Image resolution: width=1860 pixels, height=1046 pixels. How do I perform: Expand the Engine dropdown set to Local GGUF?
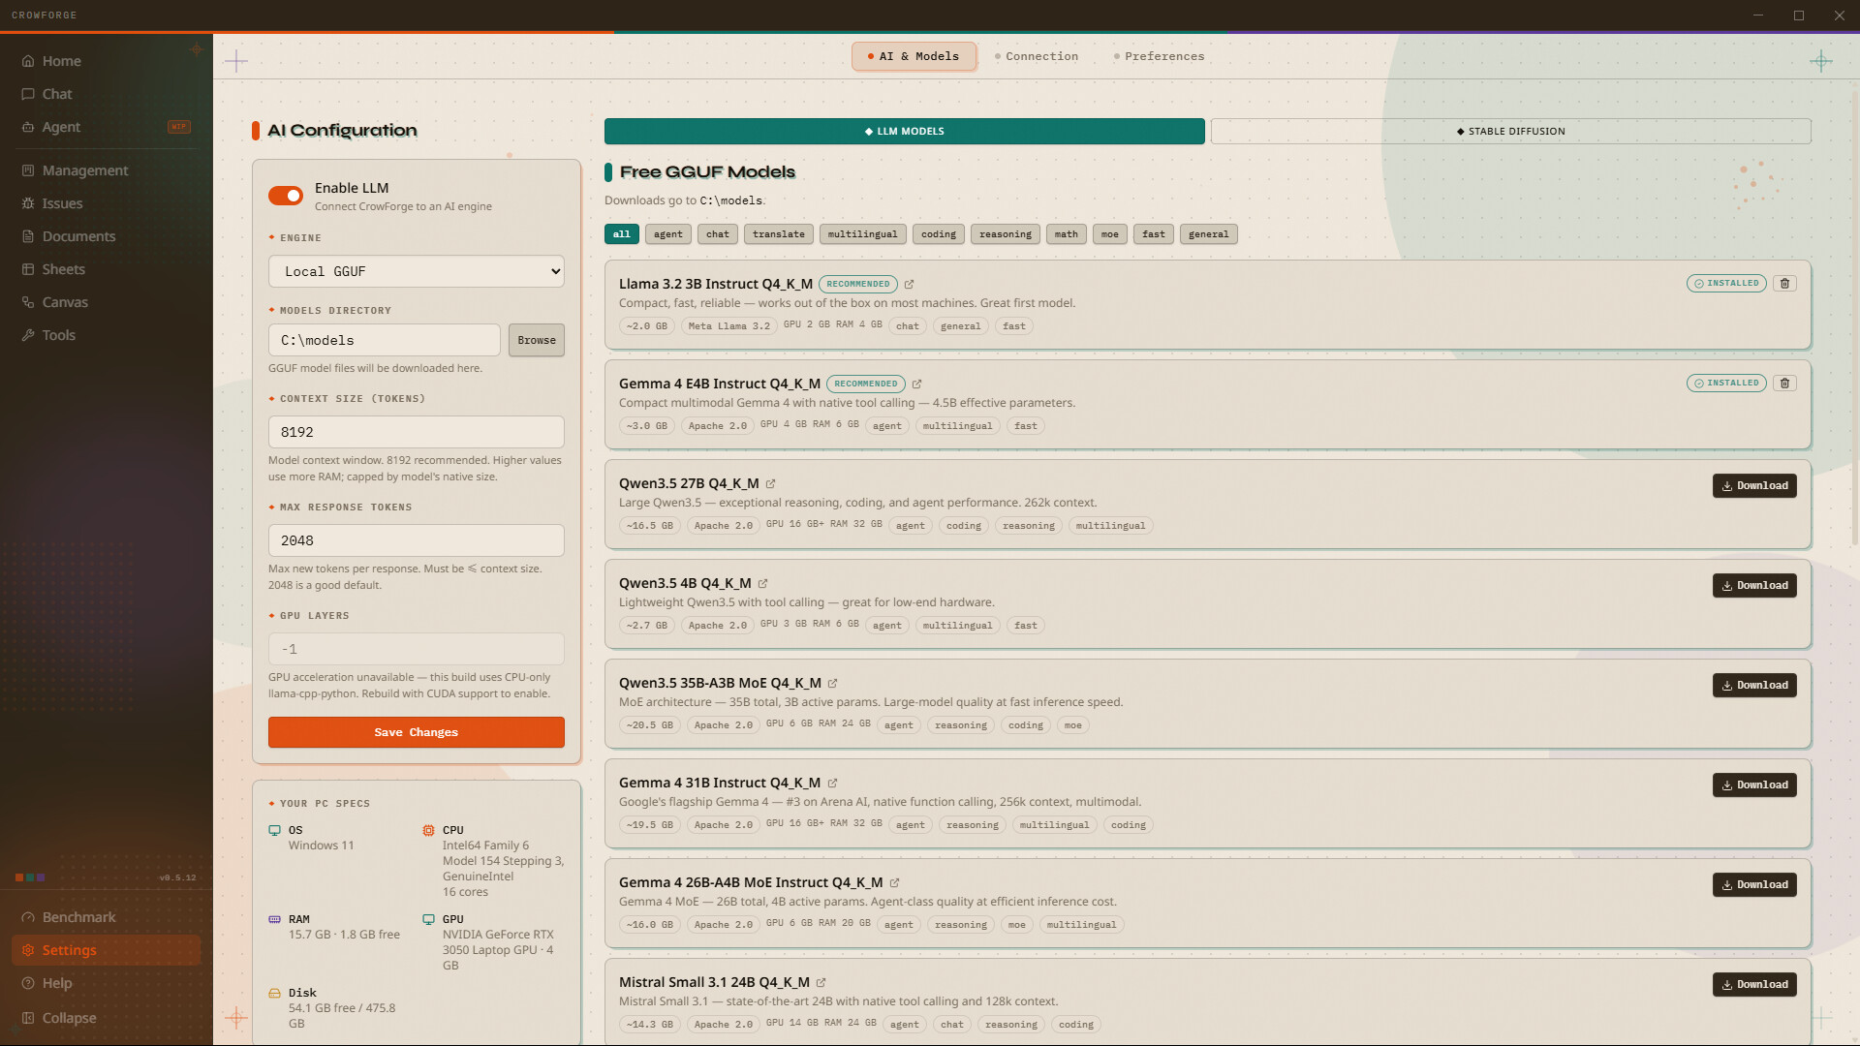point(417,271)
